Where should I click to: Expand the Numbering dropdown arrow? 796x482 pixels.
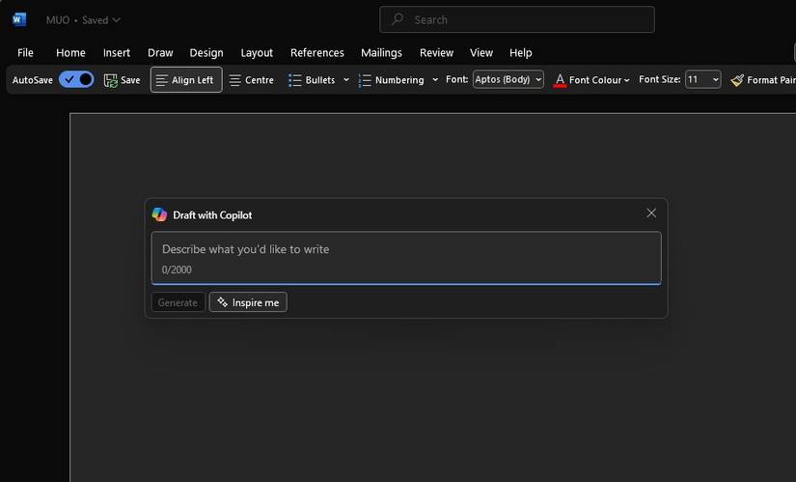click(x=435, y=80)
